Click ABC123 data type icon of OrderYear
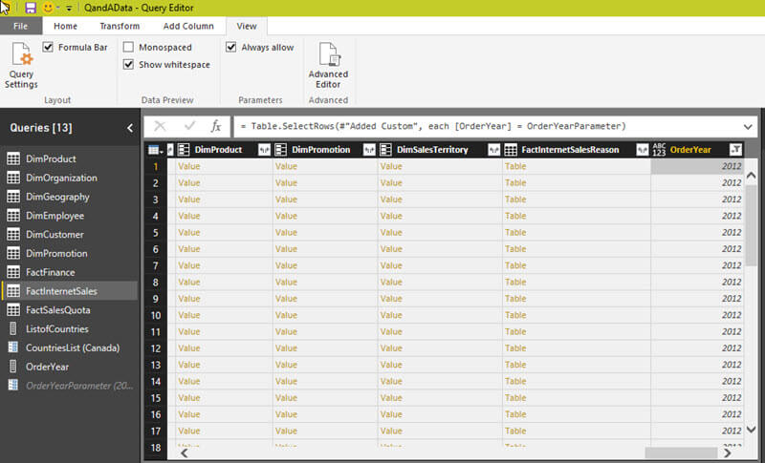The width and height of the screenshot is (765, 463). (659, 150)
